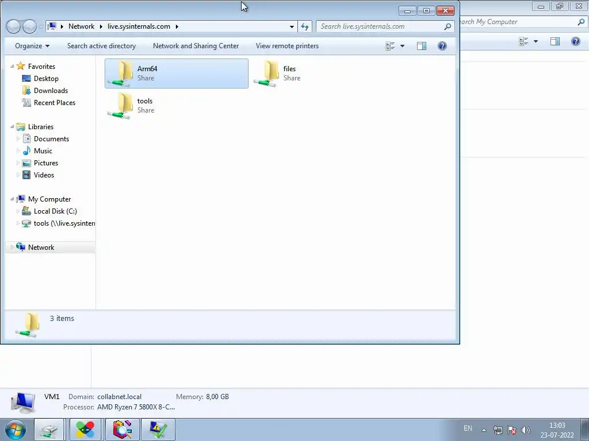Open the Action Center flag icon
The image size is (589, 441).
coord(511,430)
